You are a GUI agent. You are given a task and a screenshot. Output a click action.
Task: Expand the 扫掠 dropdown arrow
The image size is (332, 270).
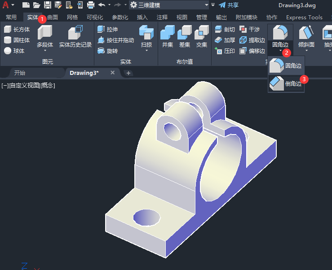146,51
